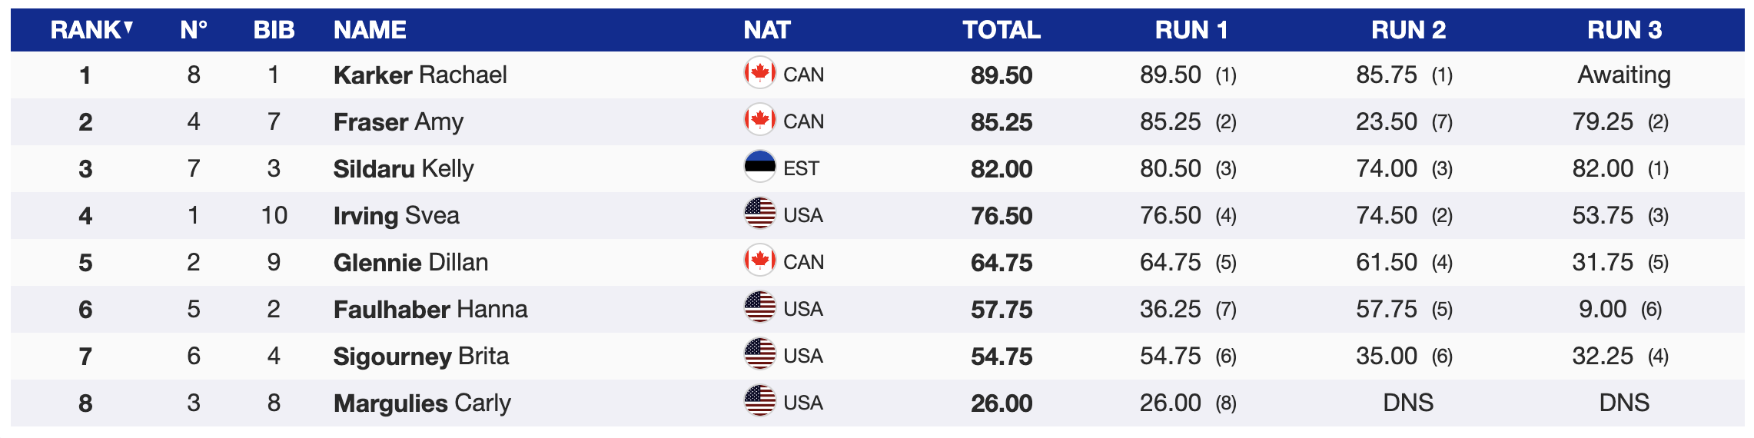Click USA flag next to Sigourney Brita
1754x438 pixels.
759,355
